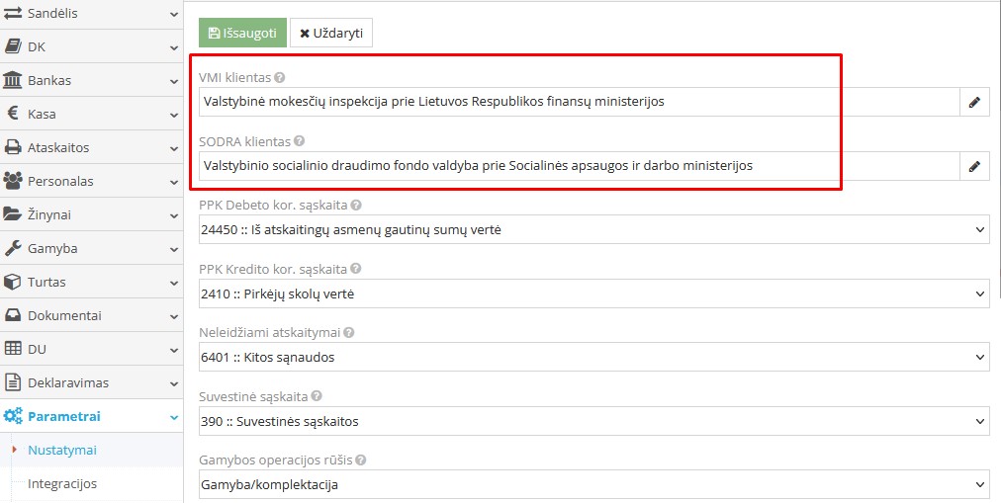Open PPK Debeto kor. sąskaita dropdown
Image resolution: width=1001 pixels, height=503 pixels.
point(592,230)
